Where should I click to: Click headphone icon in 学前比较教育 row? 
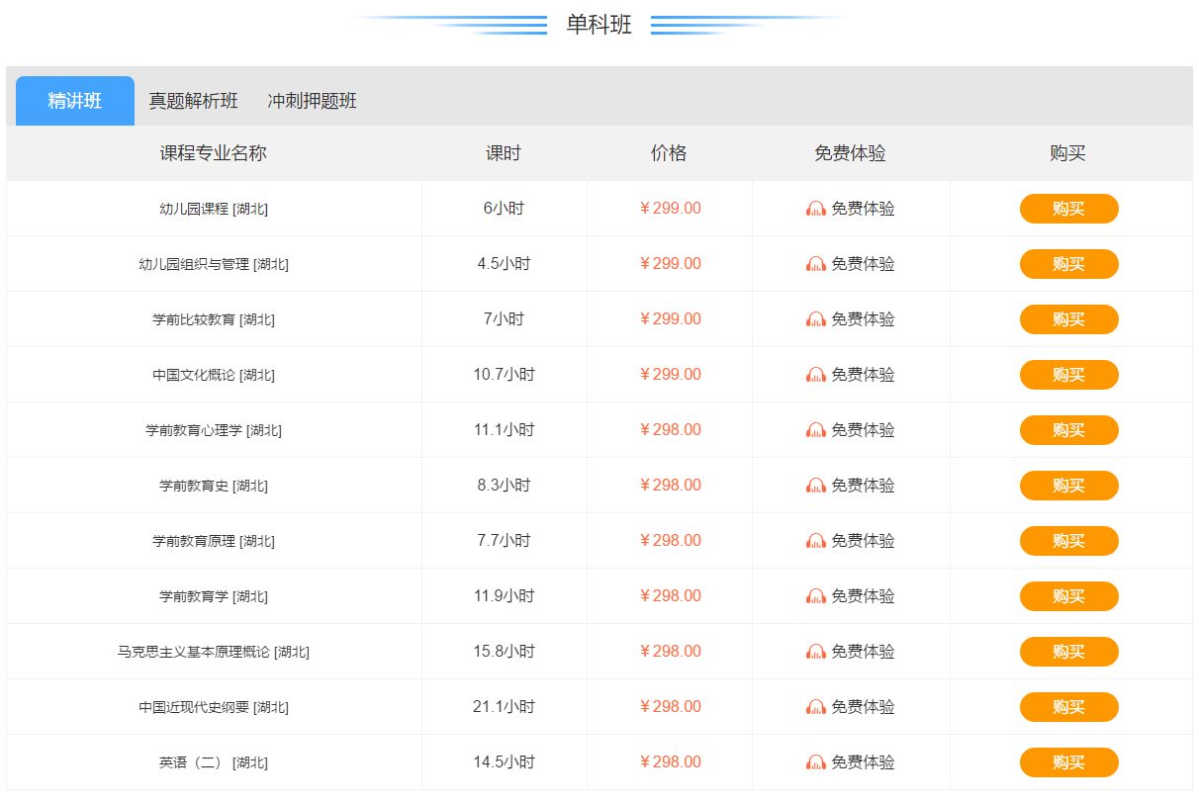click(816, 319)
